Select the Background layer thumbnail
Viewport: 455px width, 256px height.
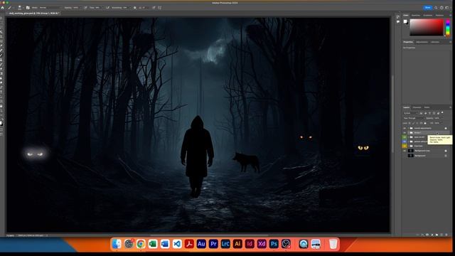[411, 156]
